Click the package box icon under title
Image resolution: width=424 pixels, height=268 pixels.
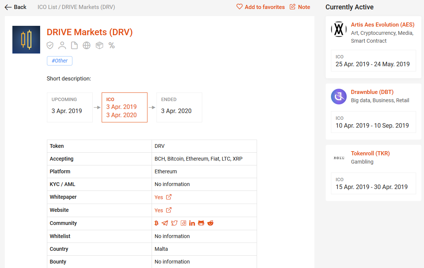[99, 45]
